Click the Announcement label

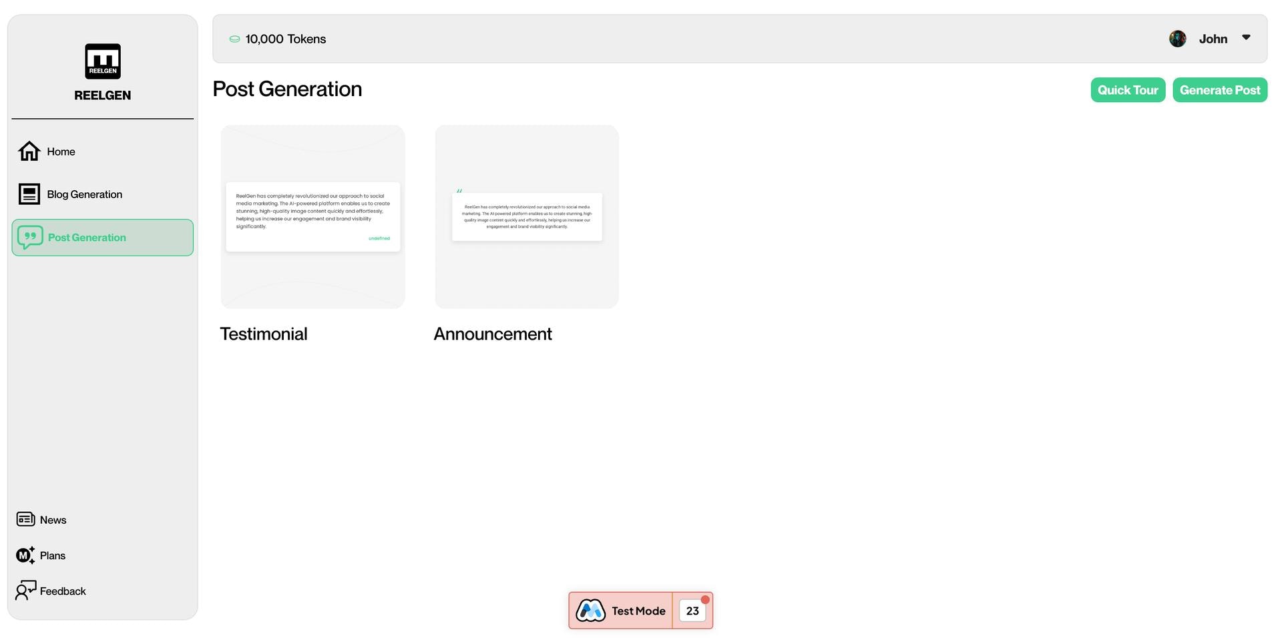tap(493, 334)
